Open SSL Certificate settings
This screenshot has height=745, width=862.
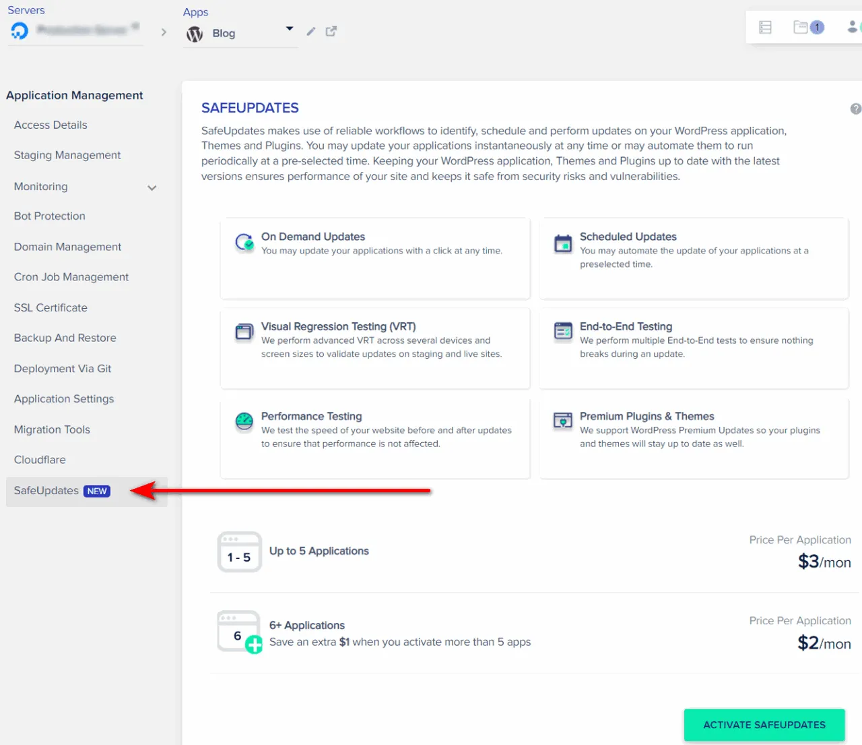coord(51,307)
